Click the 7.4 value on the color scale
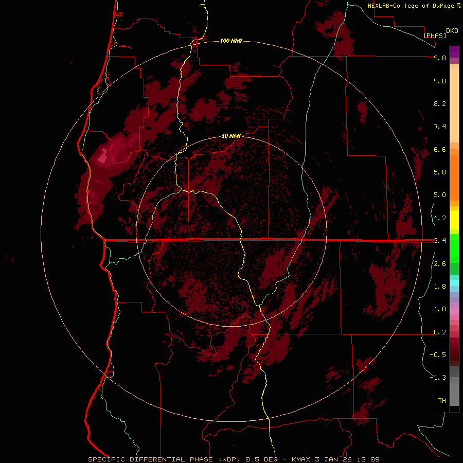Viewport: 463px width, 463px height. click(440, 127)
